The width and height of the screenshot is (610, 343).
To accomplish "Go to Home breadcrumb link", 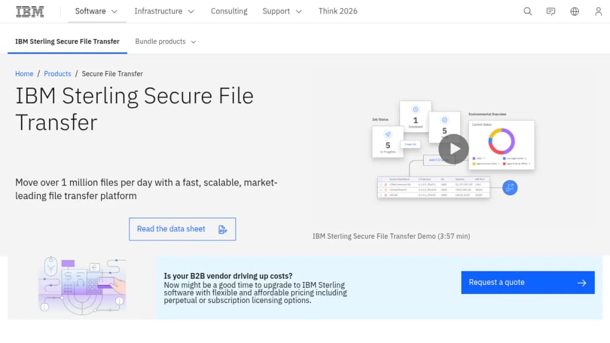I will click(24, 74).
